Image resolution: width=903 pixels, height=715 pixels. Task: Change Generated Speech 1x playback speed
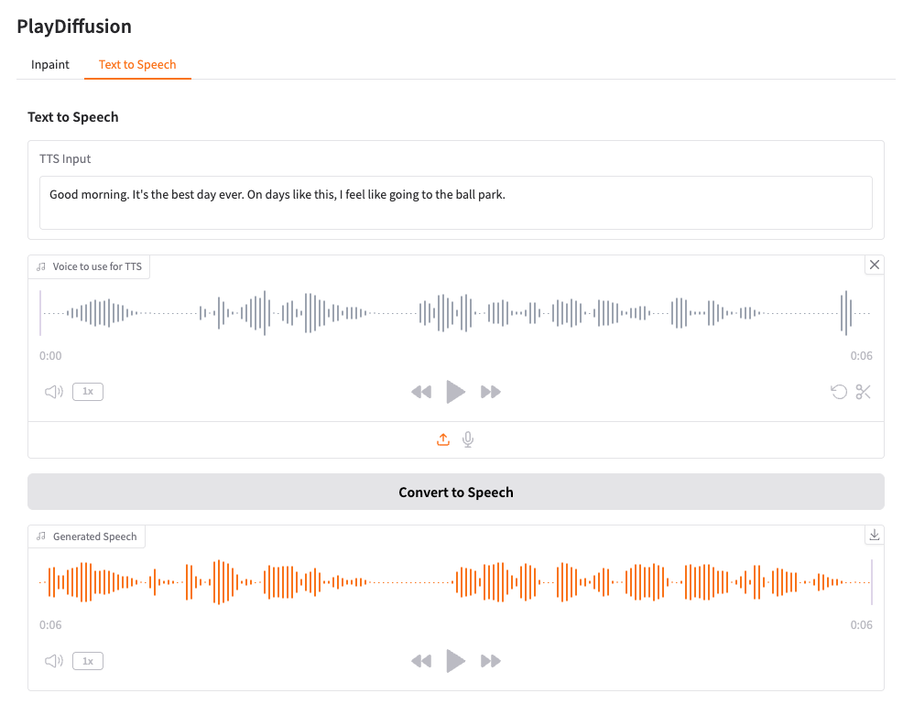point(88,661)
